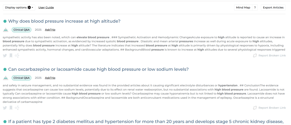
Task: Report broken link for the altitude article
Action: [x=269, y=55]
